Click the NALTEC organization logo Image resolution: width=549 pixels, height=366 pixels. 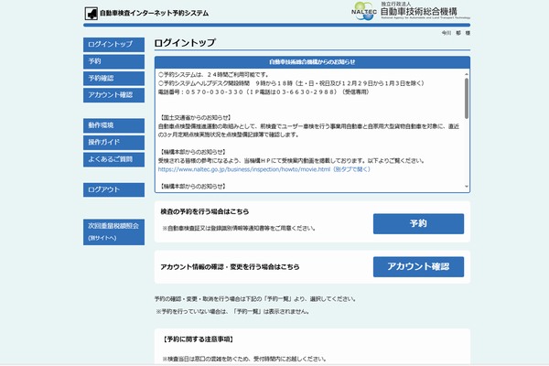click(410, 11)
